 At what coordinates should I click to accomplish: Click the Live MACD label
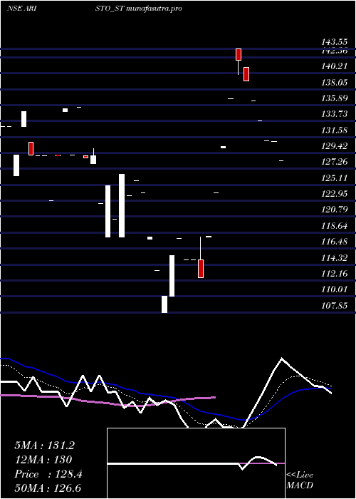tap(300, 480)
